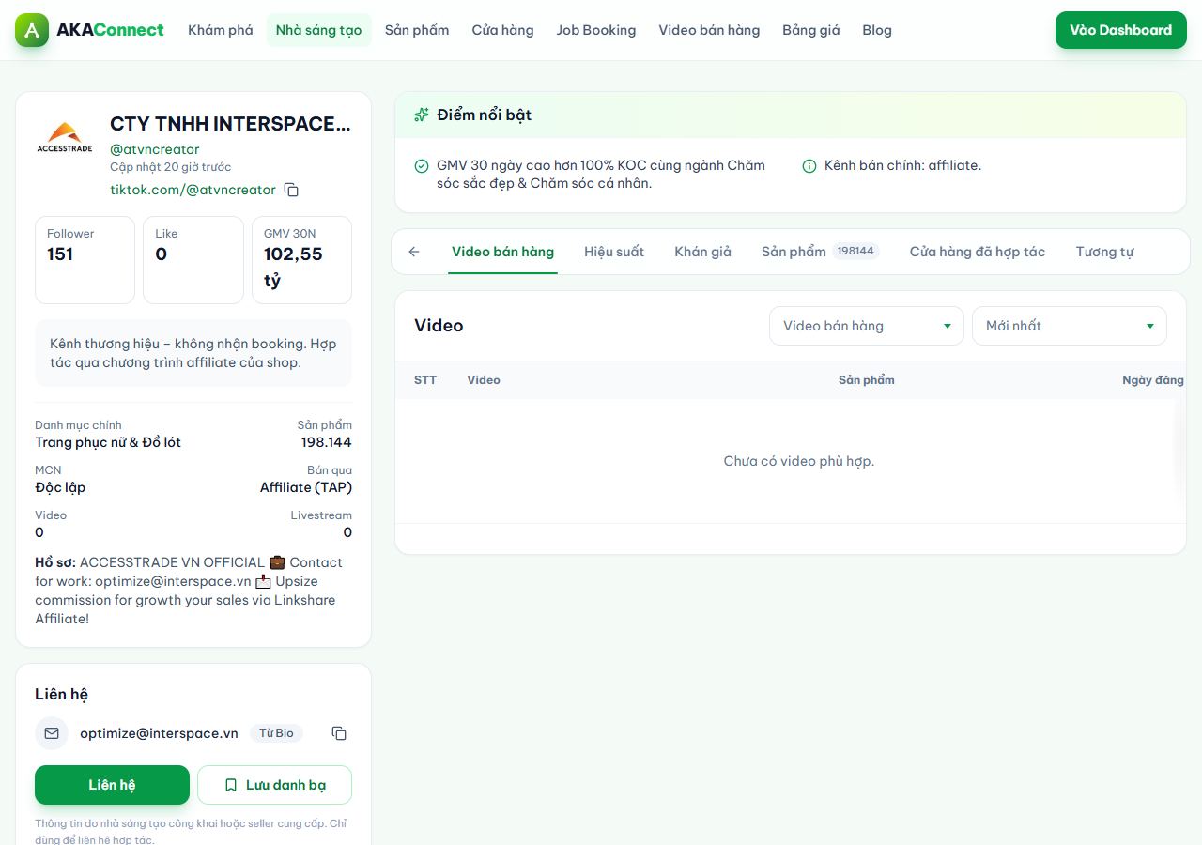Open the Sản phẩm tab with 198144 badge

pyautogui.click(x=820, y=252)
